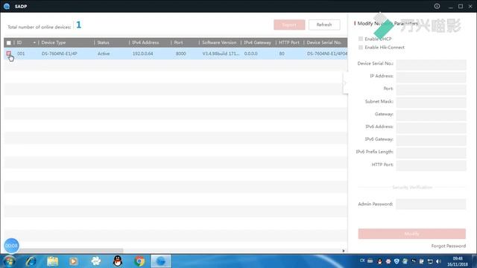Click the Modify button
The width and height of the screenshot is (477, 268).
click(412, 234)
